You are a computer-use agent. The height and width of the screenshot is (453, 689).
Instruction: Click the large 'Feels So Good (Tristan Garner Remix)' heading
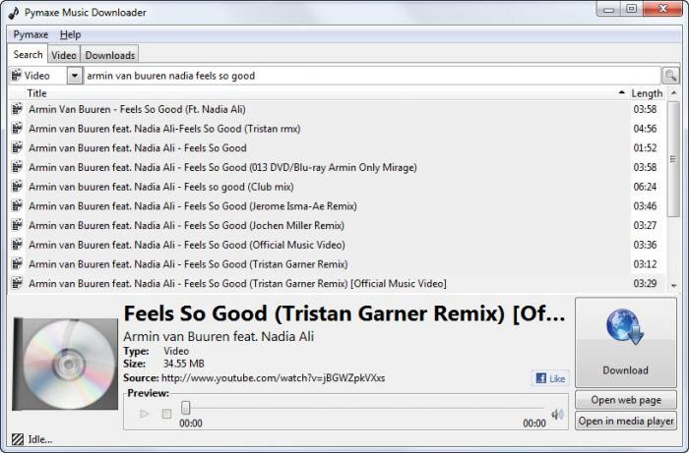coord(344,313)
